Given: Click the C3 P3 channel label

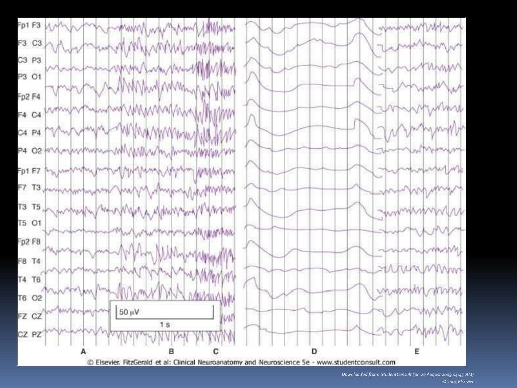Looking at the screenshot, I should [x=29, y=61].
